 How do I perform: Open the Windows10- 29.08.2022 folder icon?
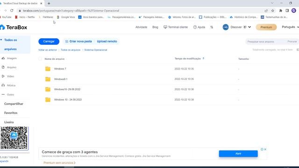pos(48,89)
